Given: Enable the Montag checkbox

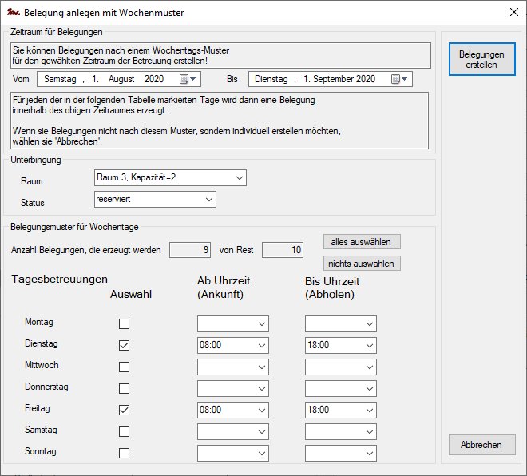Looking at the screenshot, I should pyautogui.click(x=124, y=323).
